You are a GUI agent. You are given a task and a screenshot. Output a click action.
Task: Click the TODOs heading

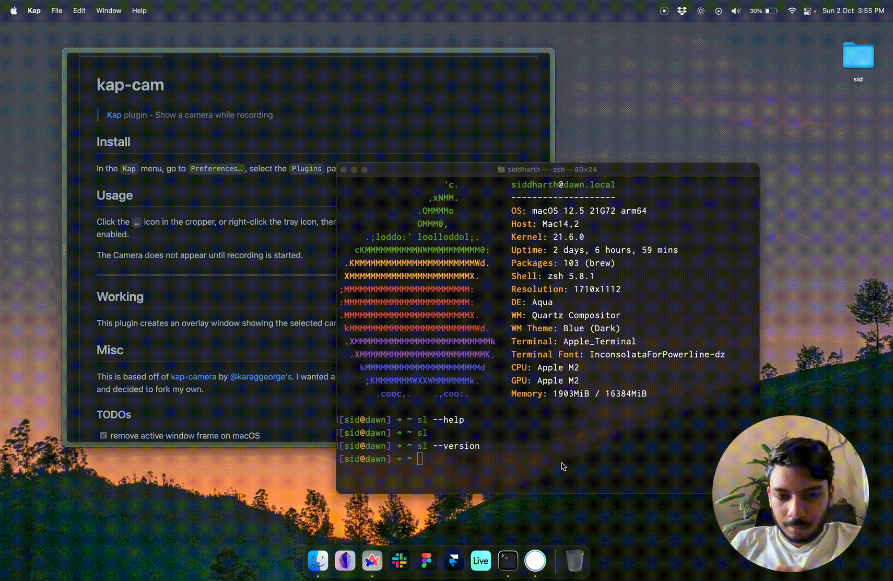tap(114, 414)
